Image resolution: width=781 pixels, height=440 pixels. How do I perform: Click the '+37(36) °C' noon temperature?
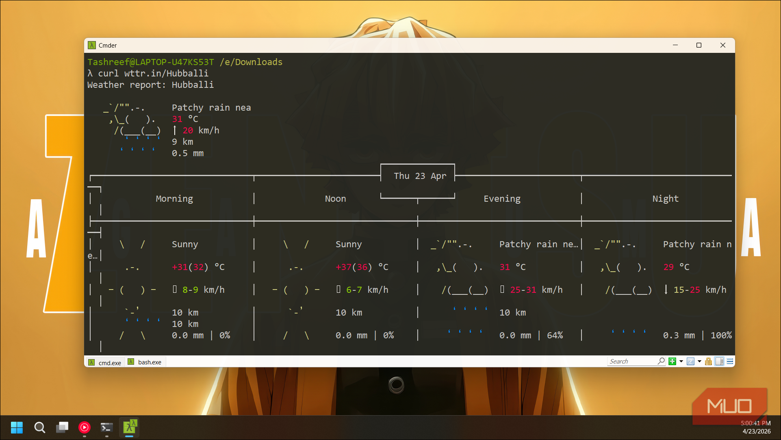coord(362,267)
